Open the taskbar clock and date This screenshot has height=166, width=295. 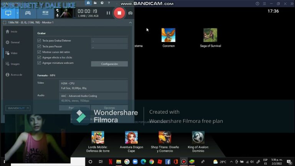pos(277,162)
